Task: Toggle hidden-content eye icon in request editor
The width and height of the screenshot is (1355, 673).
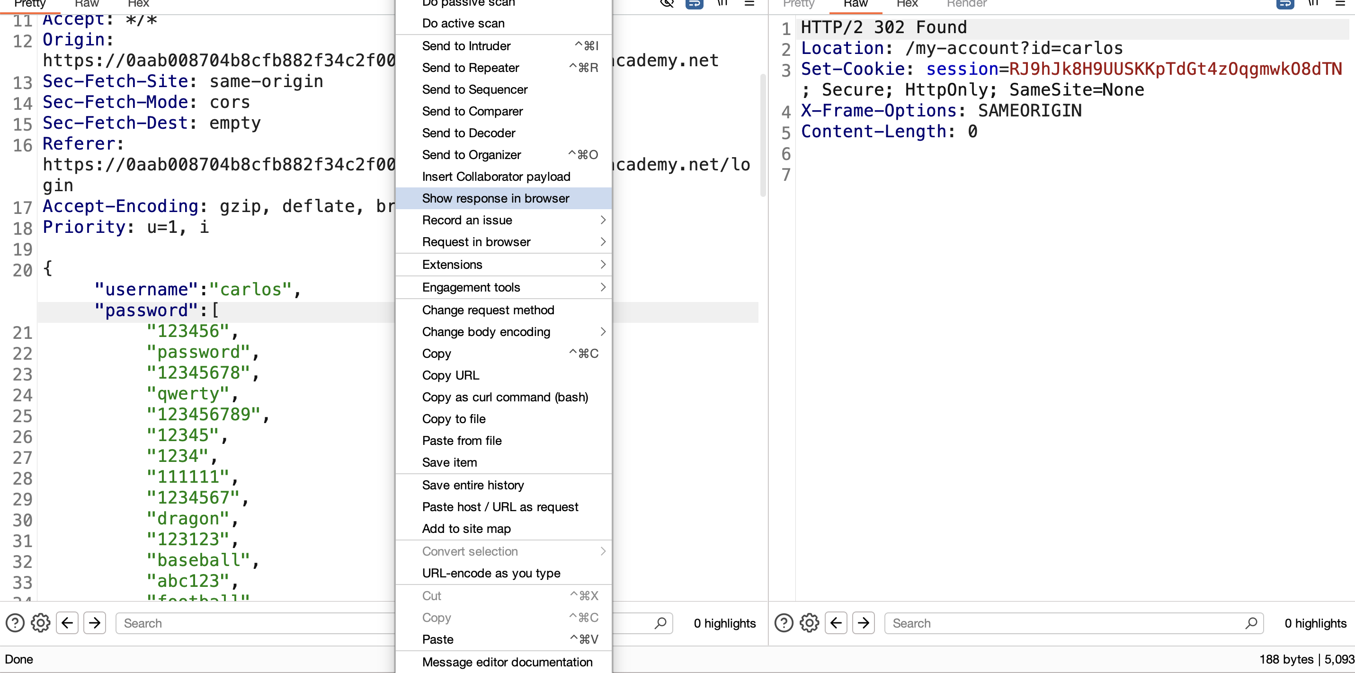Action: tap(667, 4)
